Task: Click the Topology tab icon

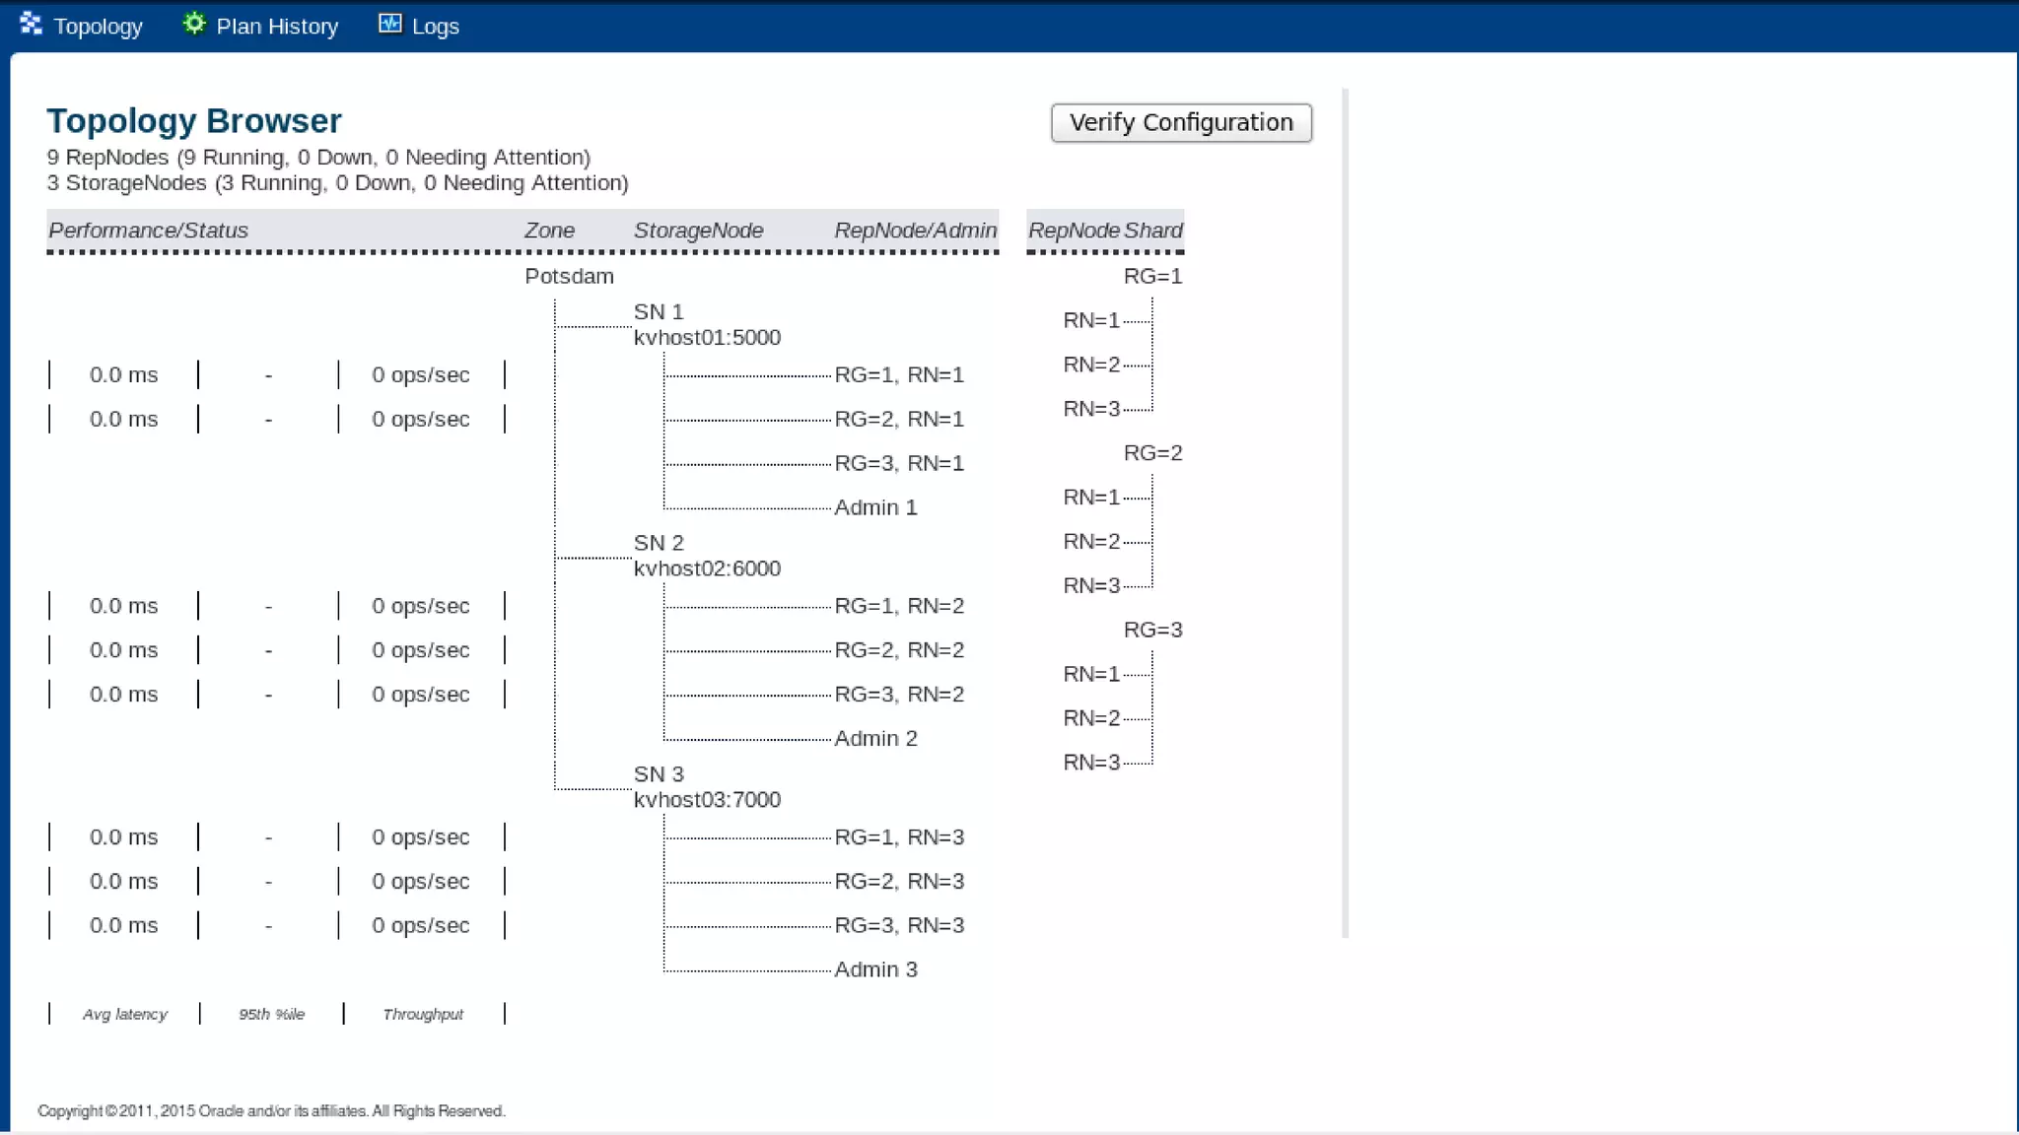Action: [31, 24]
